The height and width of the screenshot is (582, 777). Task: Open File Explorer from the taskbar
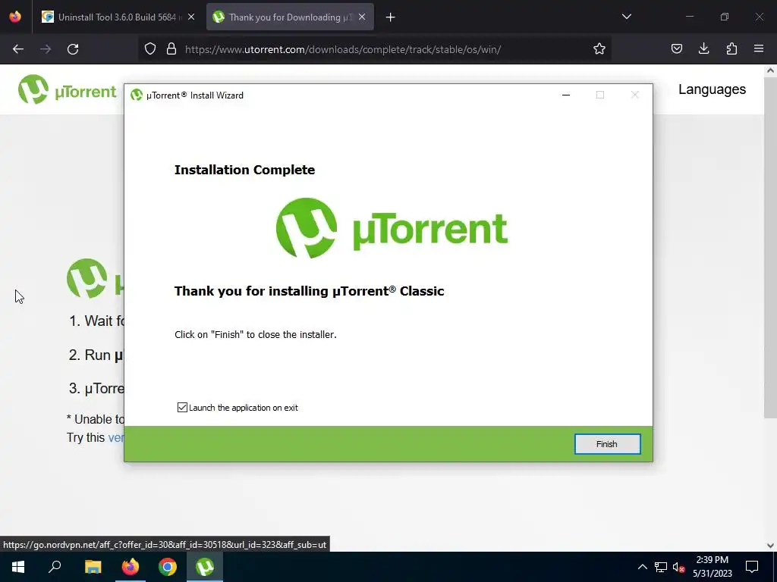pos(93,567)
